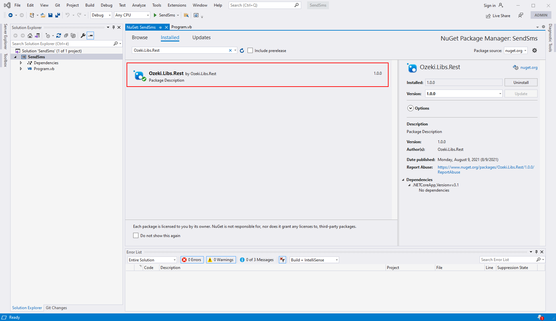Click the New Project toolbar icon
This screenshot has width=556, height=321.
(x=32, y=15)
